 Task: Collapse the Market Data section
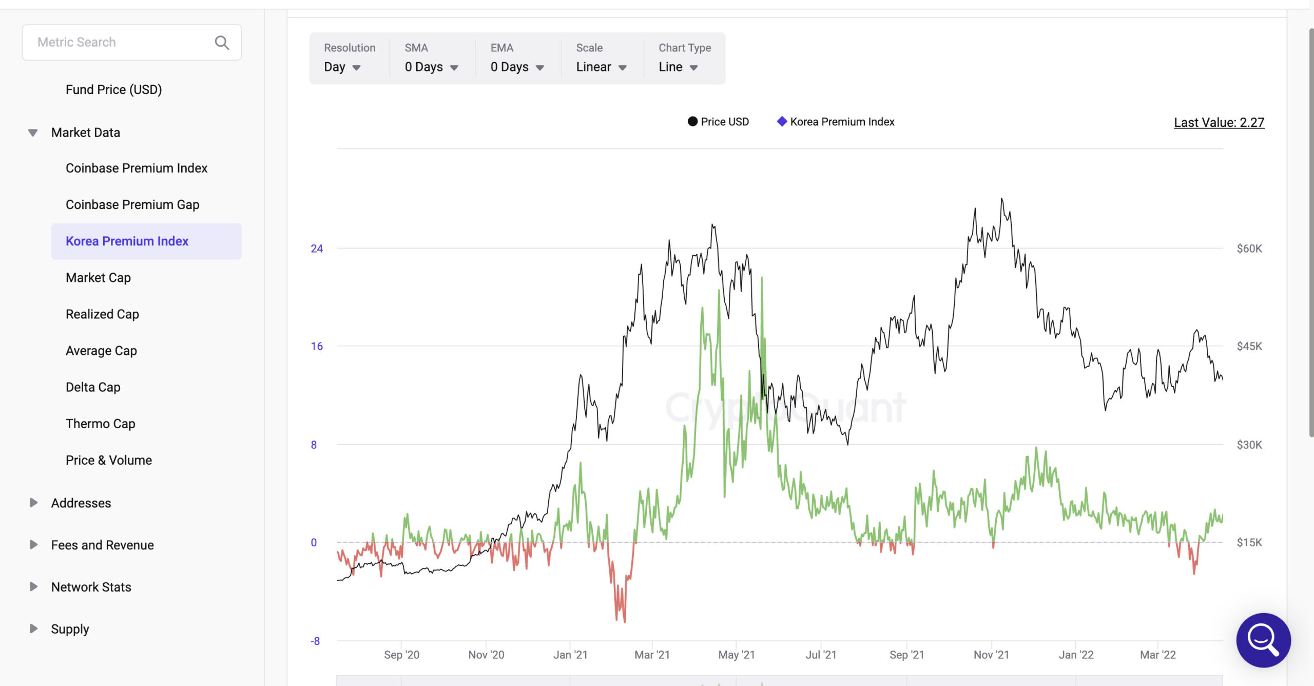[33, 132]
